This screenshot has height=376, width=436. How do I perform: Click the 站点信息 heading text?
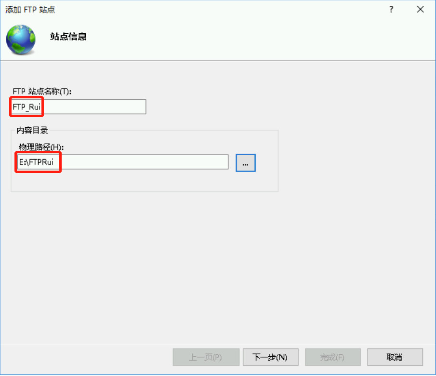click(x=68, y=37)
